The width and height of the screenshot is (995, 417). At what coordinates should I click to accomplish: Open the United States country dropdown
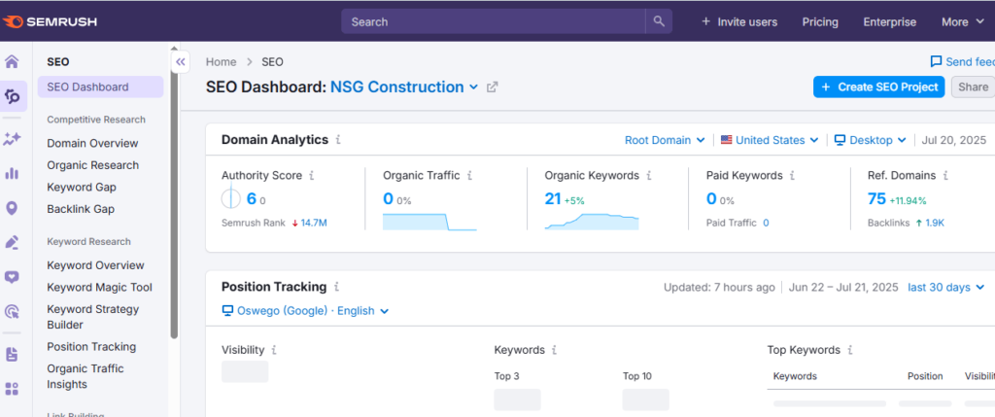[770, 140]
